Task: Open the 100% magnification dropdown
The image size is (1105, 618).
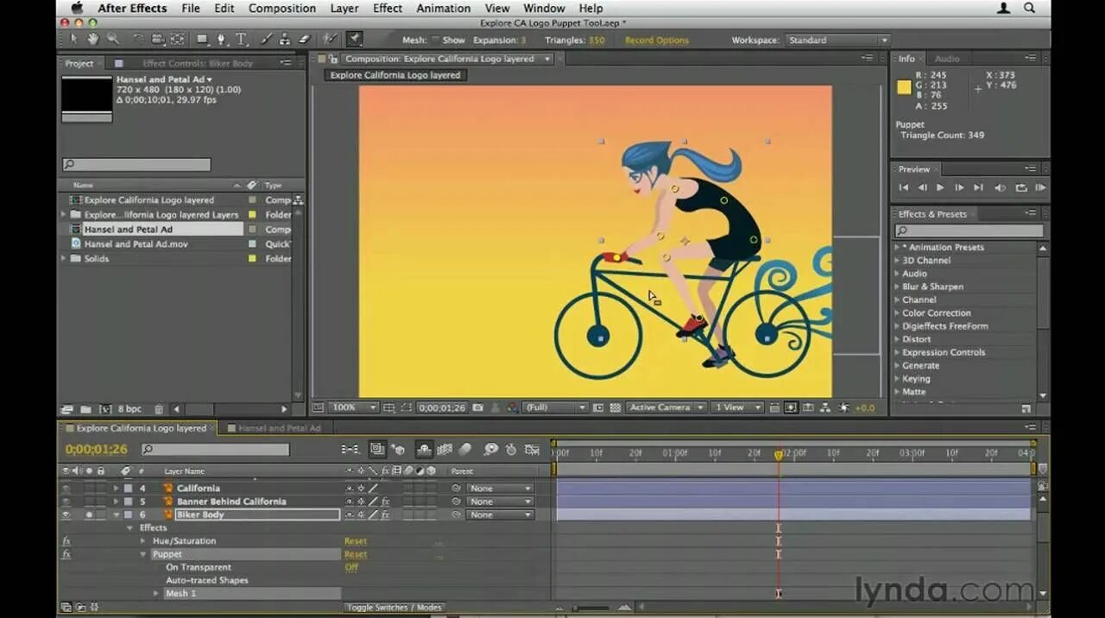Action: [353, 407]
